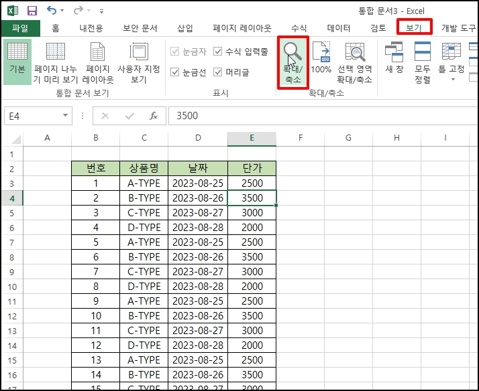Switch to the 홈 tab

click(x=56, y=28)
